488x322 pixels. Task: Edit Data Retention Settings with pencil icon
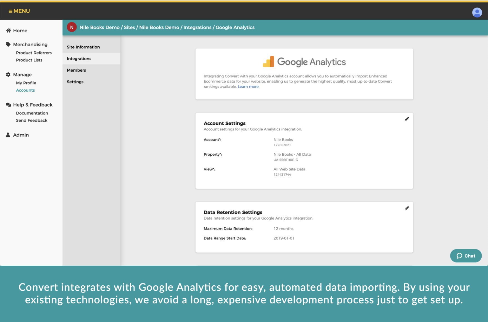point(407,208)
